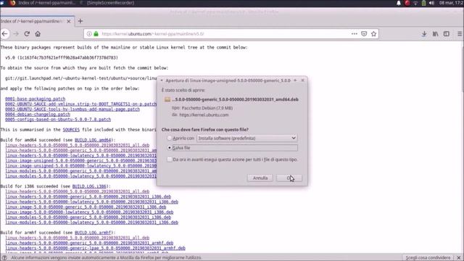Download linux-modules-5.0.0-050000-lowlatency i386.deb link
464x261 pixels.
tap(92, 223)
